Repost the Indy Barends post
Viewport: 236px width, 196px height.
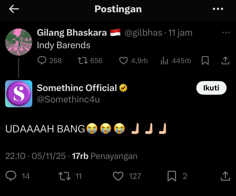[x=83, y=60]
